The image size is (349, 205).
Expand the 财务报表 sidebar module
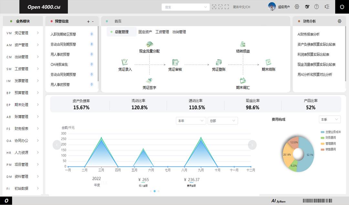click(x=23, y=128)
